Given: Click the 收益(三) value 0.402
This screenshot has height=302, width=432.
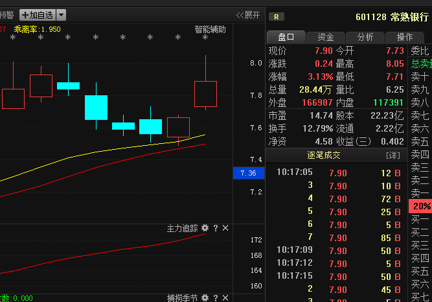Looking at the screenshot, I should [x=392, y=141].
